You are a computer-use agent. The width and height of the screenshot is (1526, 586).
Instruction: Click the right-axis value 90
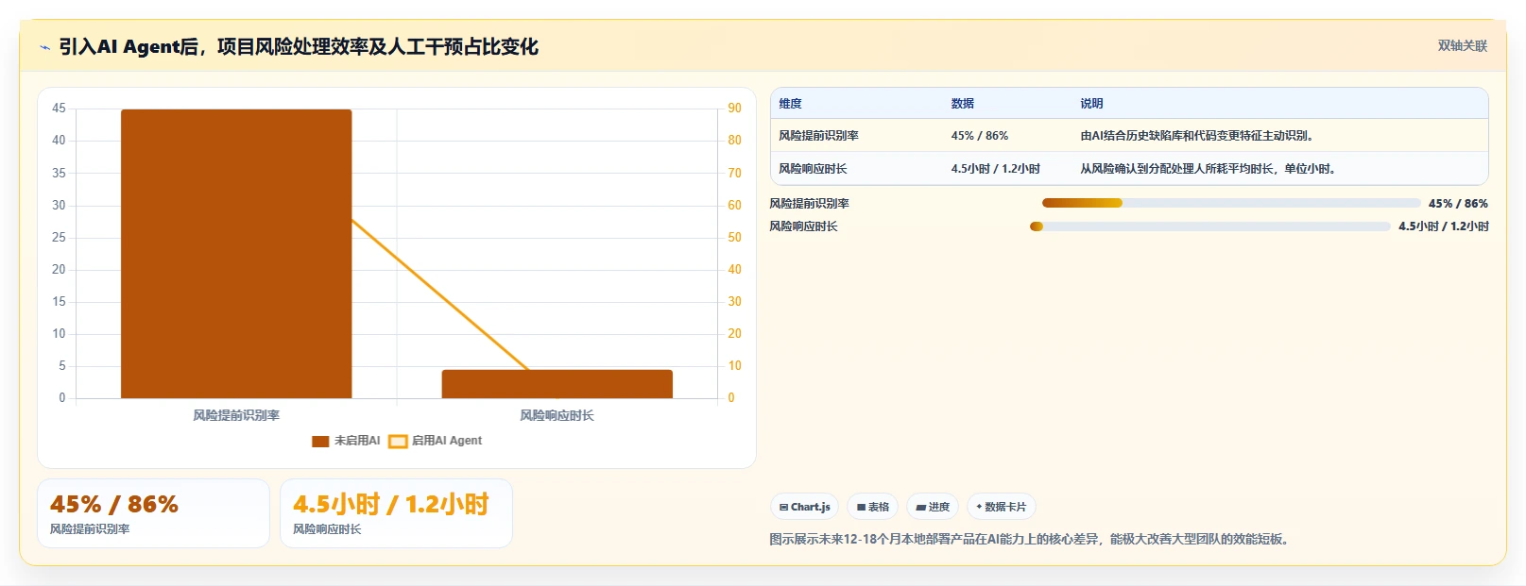coord(734,109)
